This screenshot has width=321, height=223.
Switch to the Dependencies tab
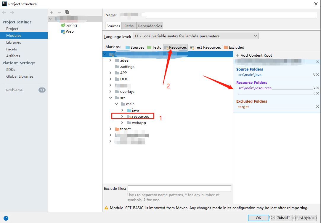(150, 26)
